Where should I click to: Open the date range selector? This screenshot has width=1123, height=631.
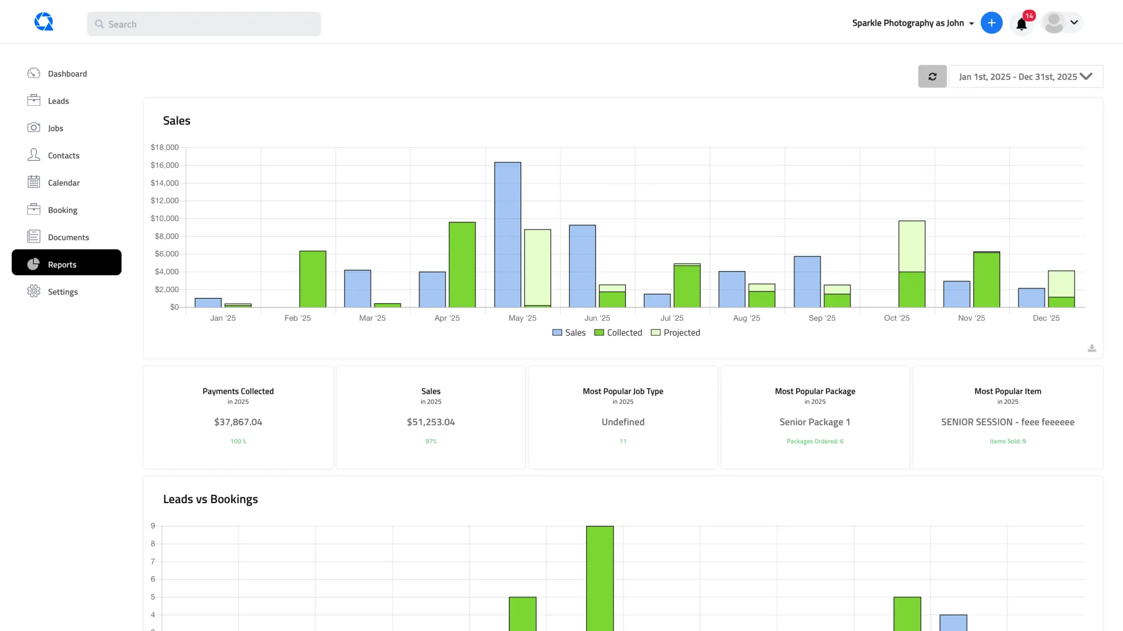pyautogui.click(x=1025, y=77)
